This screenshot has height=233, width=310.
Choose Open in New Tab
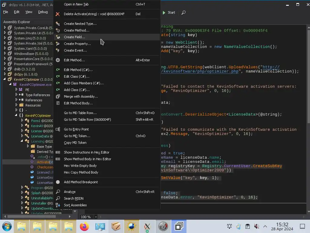[x=76, y=4]
